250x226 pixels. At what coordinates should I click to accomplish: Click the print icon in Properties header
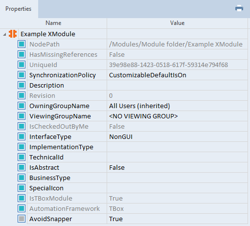[x=239, y=8]
